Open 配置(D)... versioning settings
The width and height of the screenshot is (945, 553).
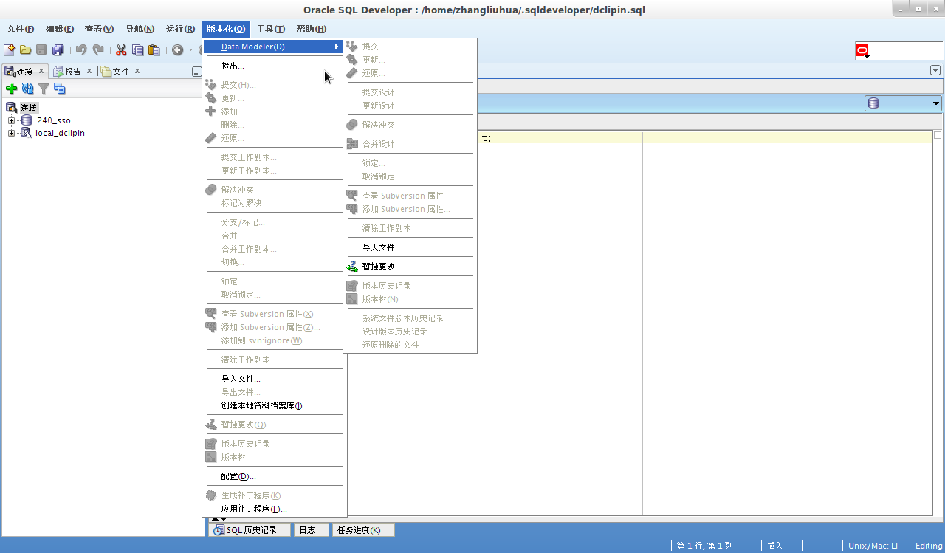273,476
